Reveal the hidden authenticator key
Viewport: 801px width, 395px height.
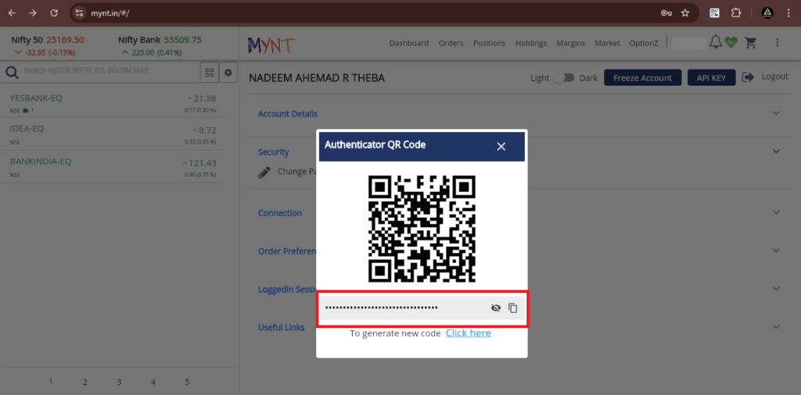pyautogui.click(x=495, y=308)
